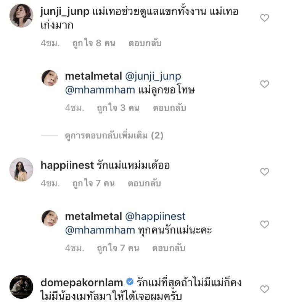Reply to metalmetal's reply mentioning @happiinest
286x306 pixels.
(x=169, y=248)
